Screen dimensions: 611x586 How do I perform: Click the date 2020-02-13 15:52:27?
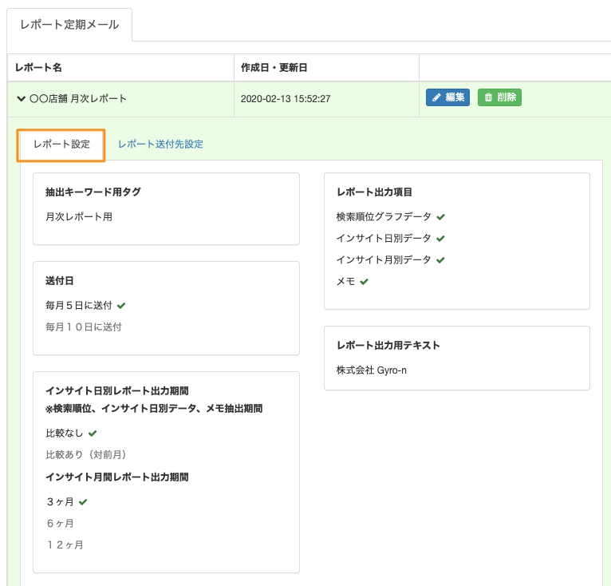(x=286, y=99)
